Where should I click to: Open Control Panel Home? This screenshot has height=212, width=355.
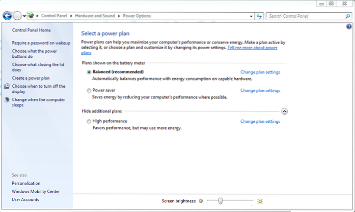click(31, 30)
